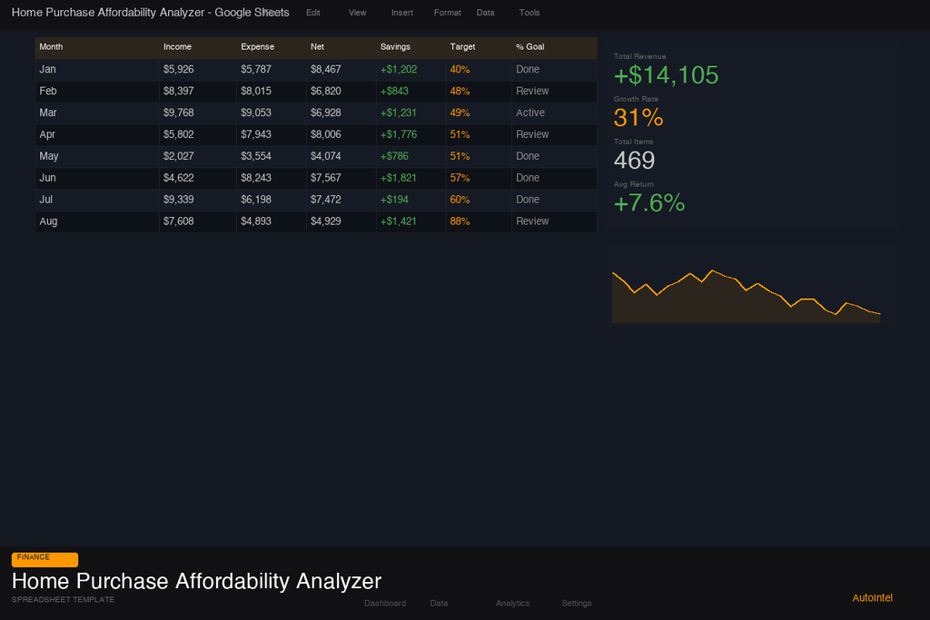
Task: Select the Jul row month cell
Action: pyautogui.click(x=97, y=200)
